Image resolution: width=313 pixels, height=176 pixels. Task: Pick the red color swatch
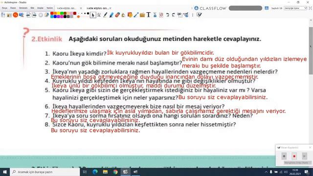pos(52,13)
